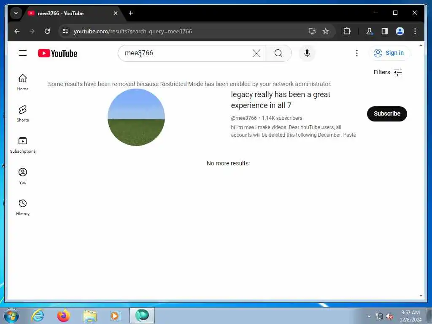Viewport: 432px width, 324px height.
Task: Bookmark this page with the star
Action: [x=326, y=31]
